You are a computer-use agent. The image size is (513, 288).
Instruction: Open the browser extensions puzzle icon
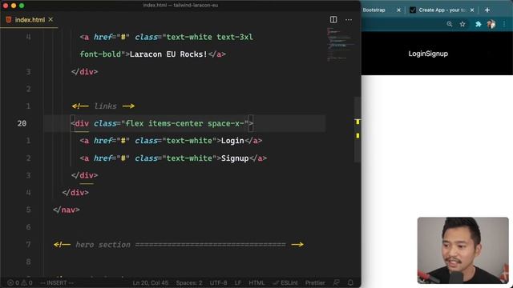pyautogui.click(x=478, y=24)
